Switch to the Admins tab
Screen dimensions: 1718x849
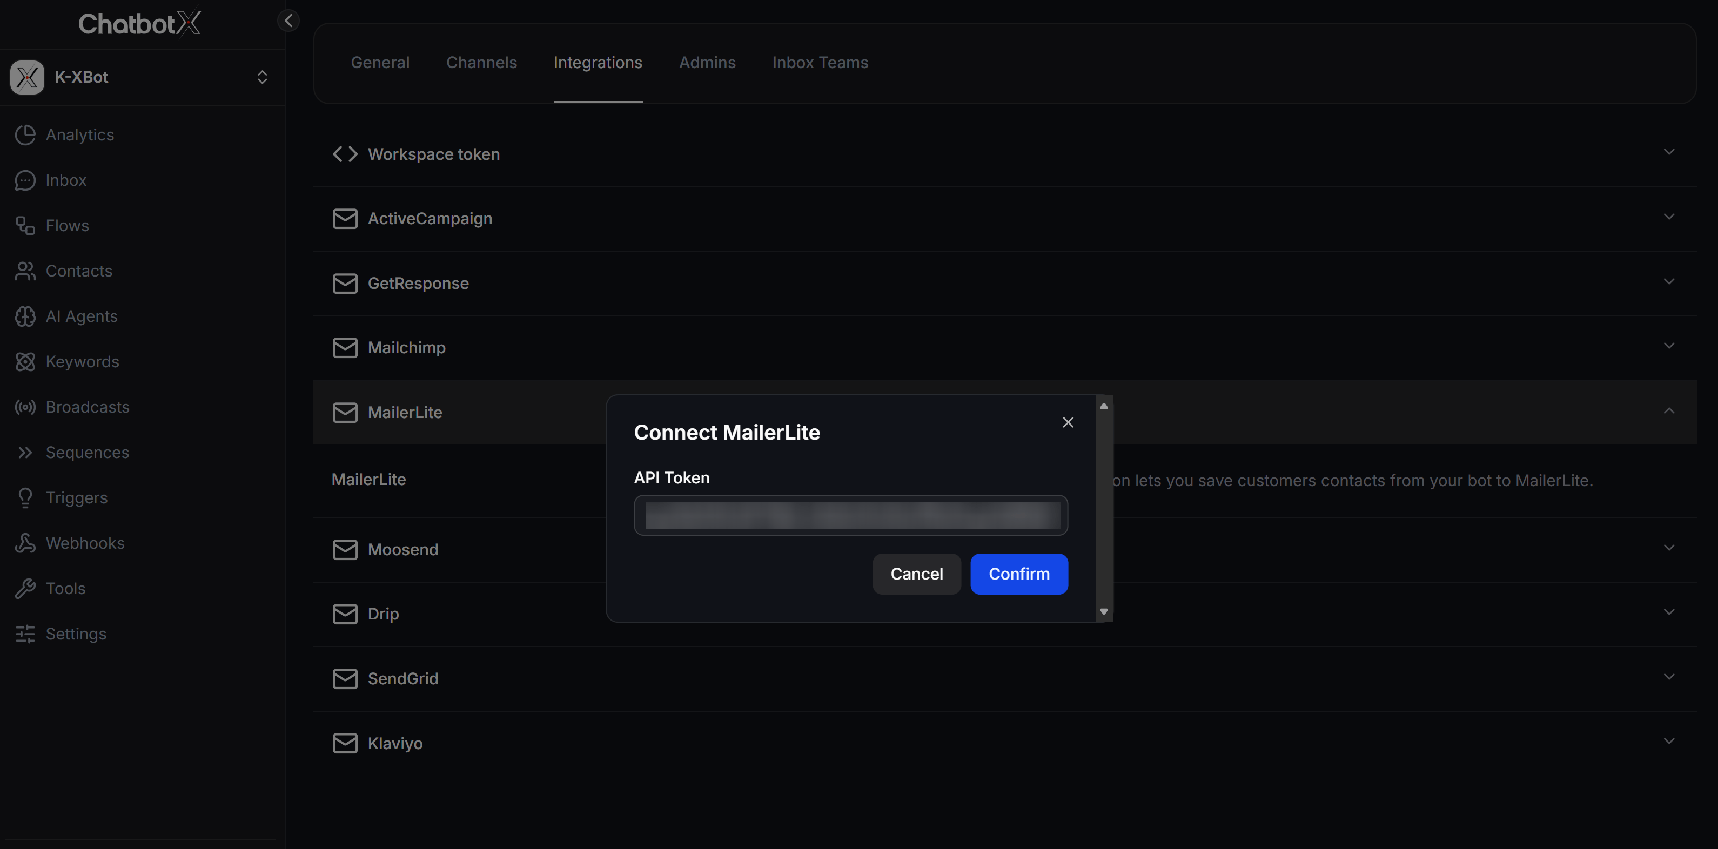(707, 63)
